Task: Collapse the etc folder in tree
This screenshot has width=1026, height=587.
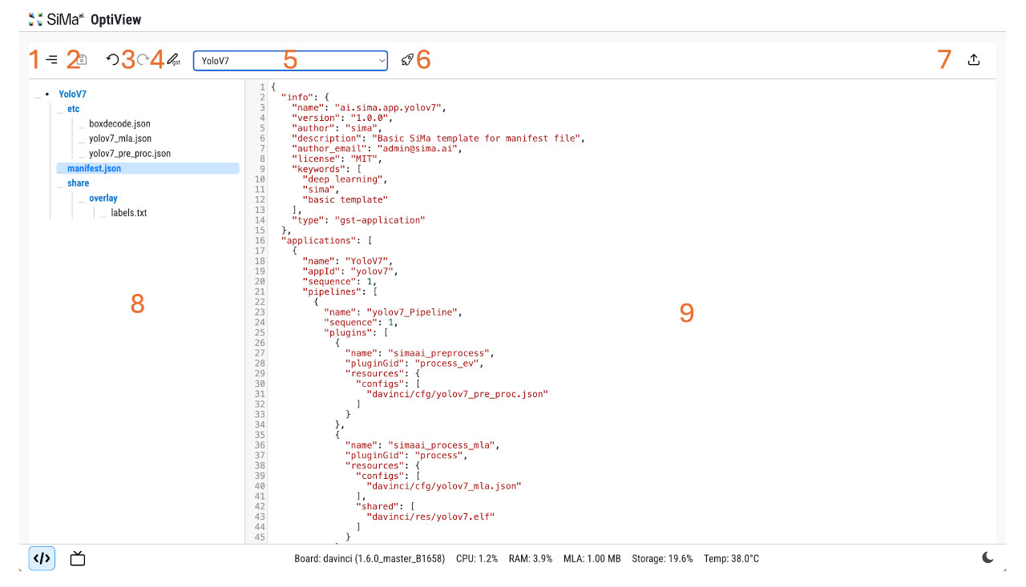Action: [x=73, y=109]
